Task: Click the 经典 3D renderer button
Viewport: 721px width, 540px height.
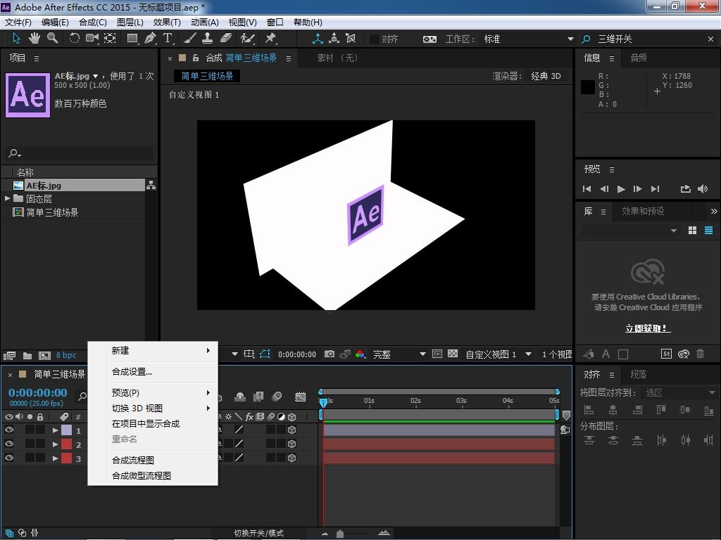Action: point(546,76)
